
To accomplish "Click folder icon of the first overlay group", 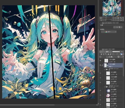I will (106, 69).
